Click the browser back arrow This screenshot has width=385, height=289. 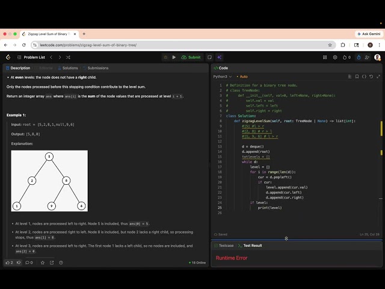coord(5,45)
